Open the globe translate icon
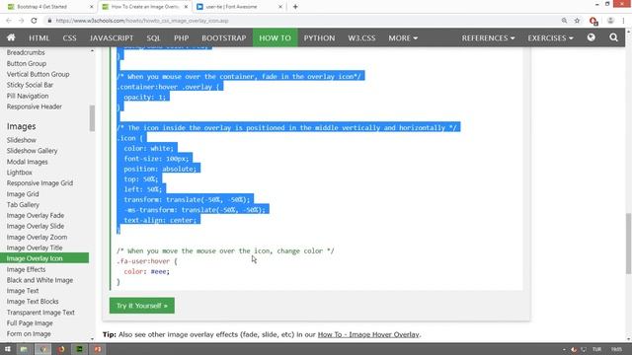632x355 pixels. point(591,37)
